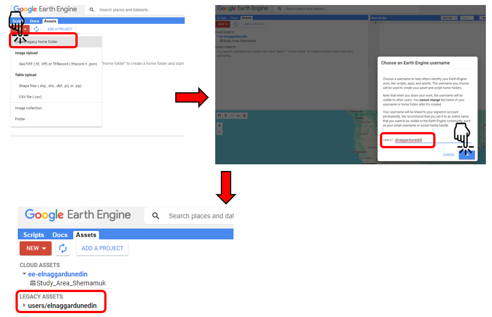
Task: Confirm the username with the blue OK button
Action: (467, 155)
